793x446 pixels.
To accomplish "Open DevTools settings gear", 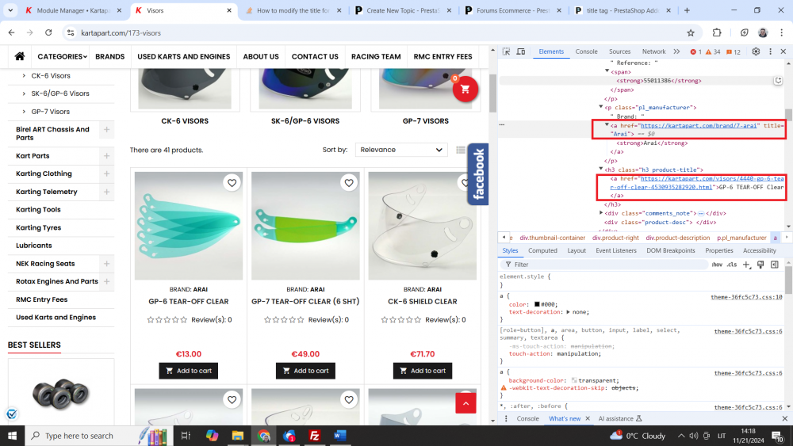I will coord(756,51).
